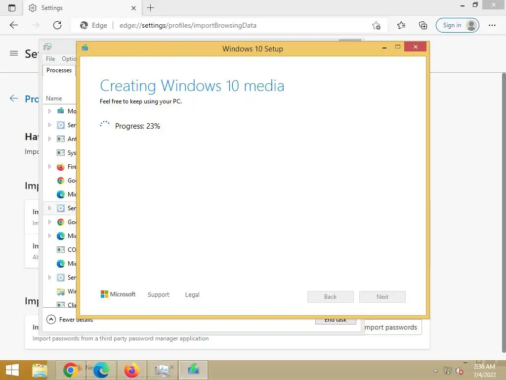Switch to Windows 10 Setup taskbar icon
The height and width of the screenshot is (380, 506).
[x=193, y=370]
